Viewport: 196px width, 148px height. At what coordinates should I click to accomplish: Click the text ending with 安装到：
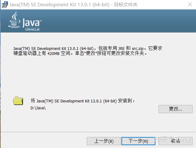click(82, 101)
